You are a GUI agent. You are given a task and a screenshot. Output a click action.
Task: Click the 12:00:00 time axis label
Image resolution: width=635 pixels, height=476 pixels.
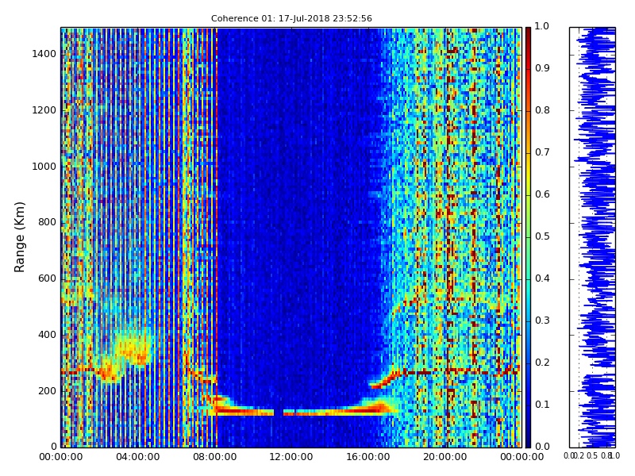point(291,457)
